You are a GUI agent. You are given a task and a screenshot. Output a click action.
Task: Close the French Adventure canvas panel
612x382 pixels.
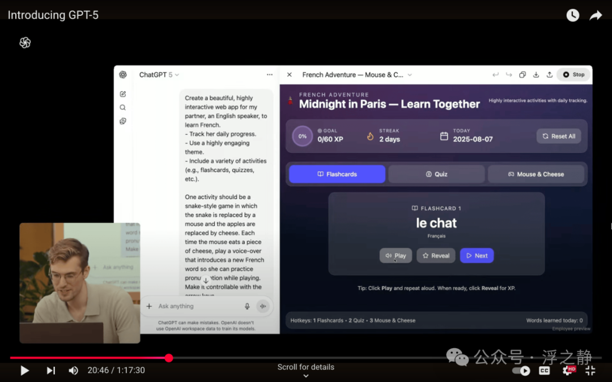click(289, 75)
